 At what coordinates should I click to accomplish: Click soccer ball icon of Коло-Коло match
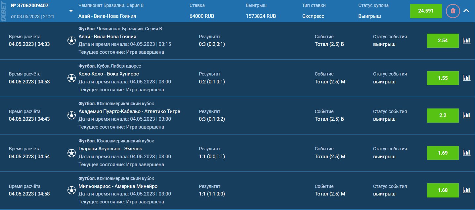[71, 78]
